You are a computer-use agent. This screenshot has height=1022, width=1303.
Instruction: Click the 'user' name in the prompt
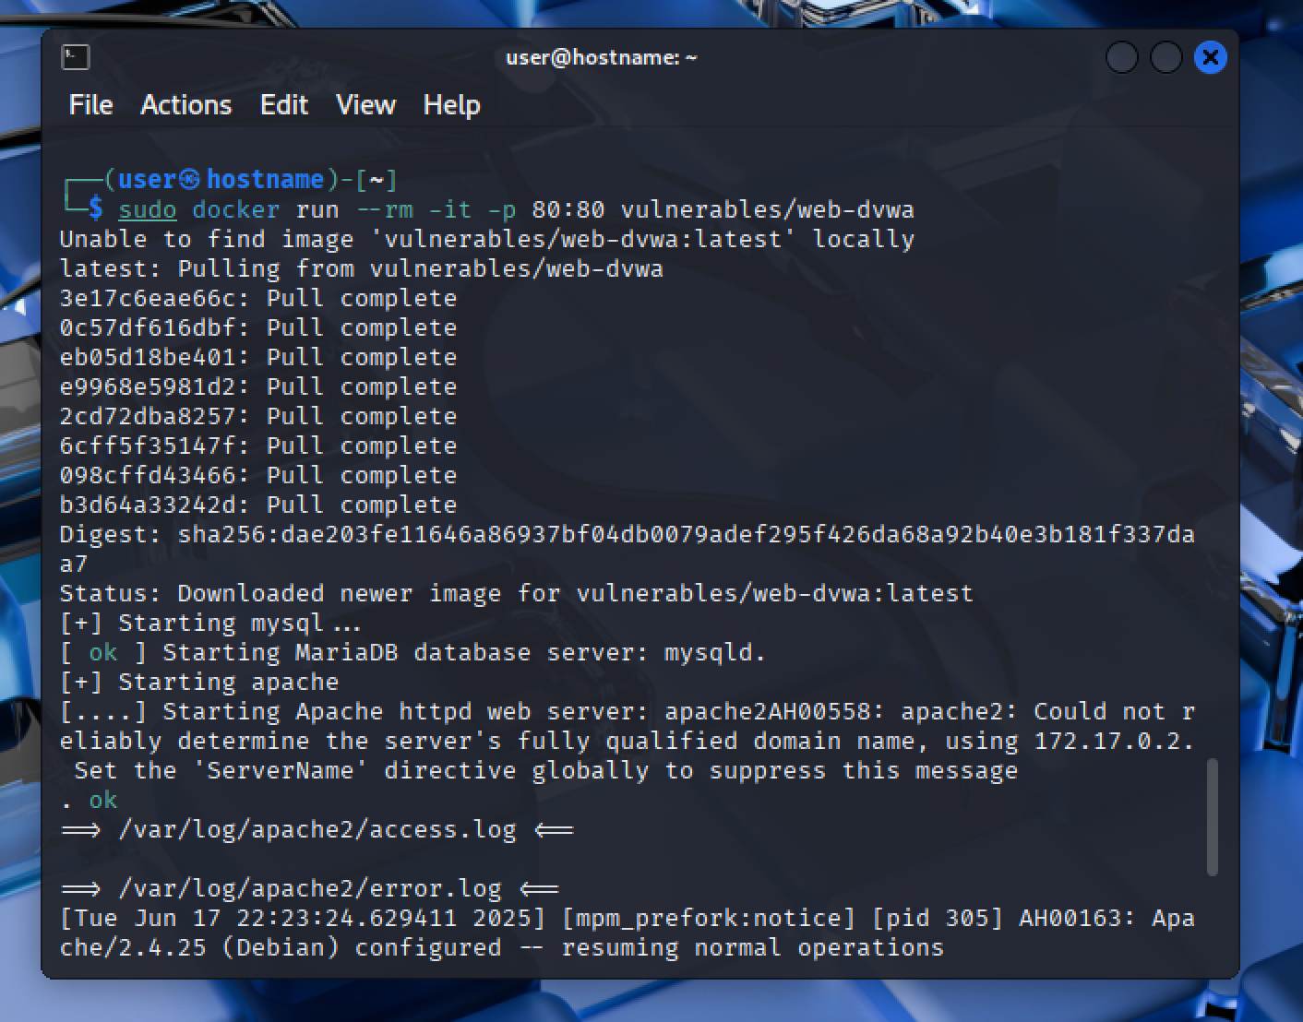point(147,179)
